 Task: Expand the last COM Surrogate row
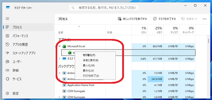[59, 97]
